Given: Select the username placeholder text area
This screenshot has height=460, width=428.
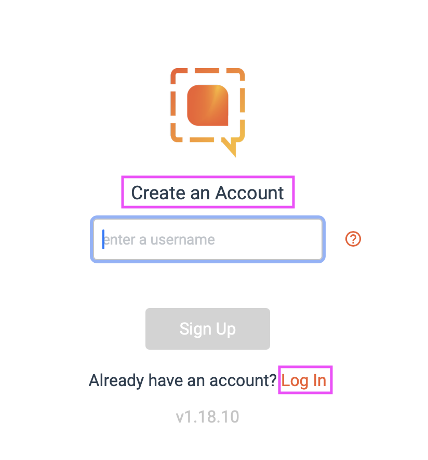Looking at the screenshot, I should 159,239.
